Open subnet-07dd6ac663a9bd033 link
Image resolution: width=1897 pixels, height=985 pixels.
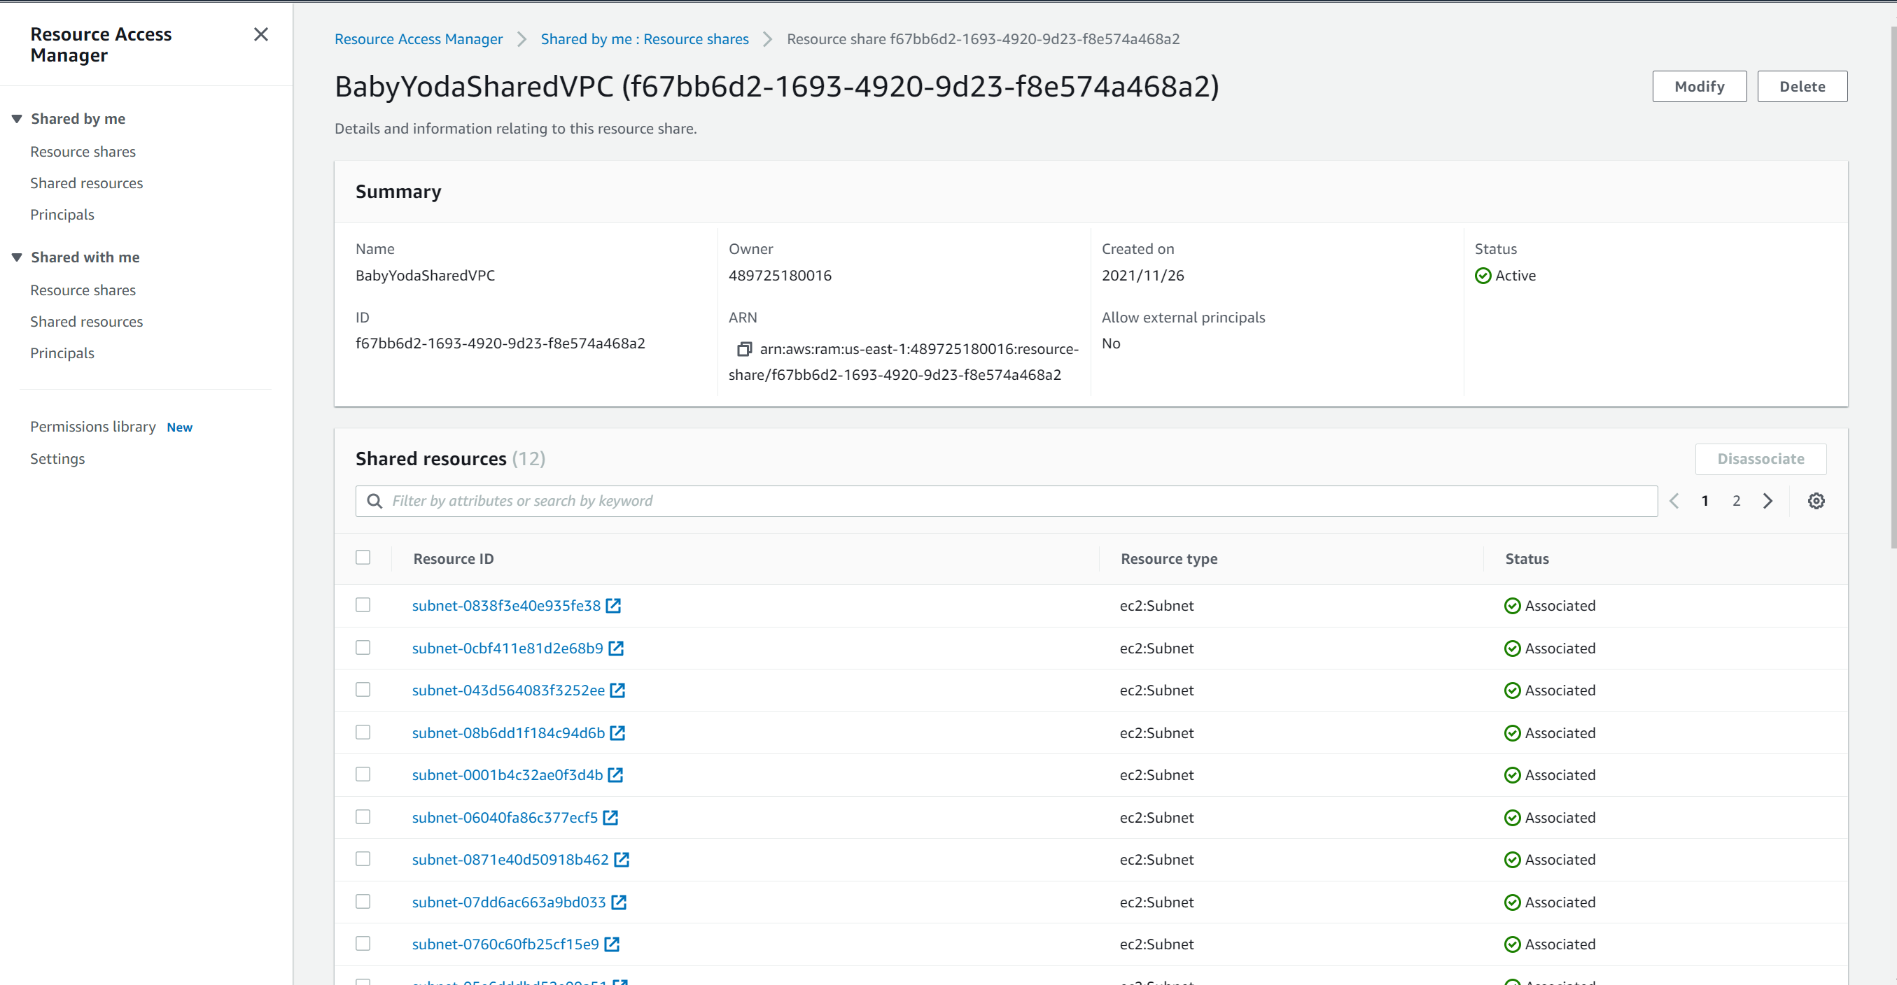[509, 902]
